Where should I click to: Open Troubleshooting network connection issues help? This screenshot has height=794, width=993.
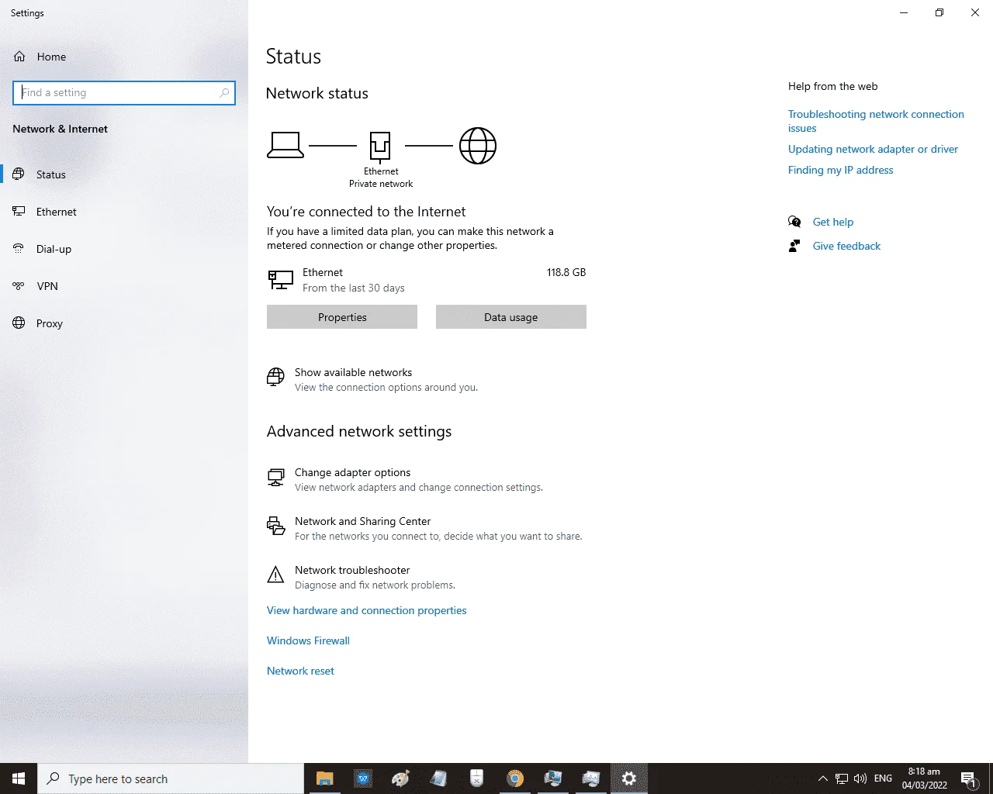876,121
